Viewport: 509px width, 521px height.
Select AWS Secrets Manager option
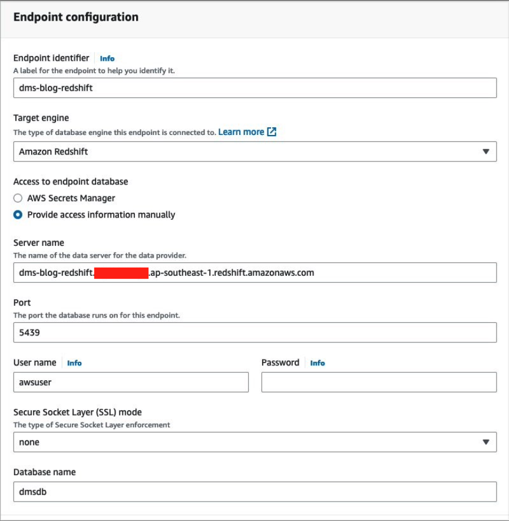(x=18, y=198)
